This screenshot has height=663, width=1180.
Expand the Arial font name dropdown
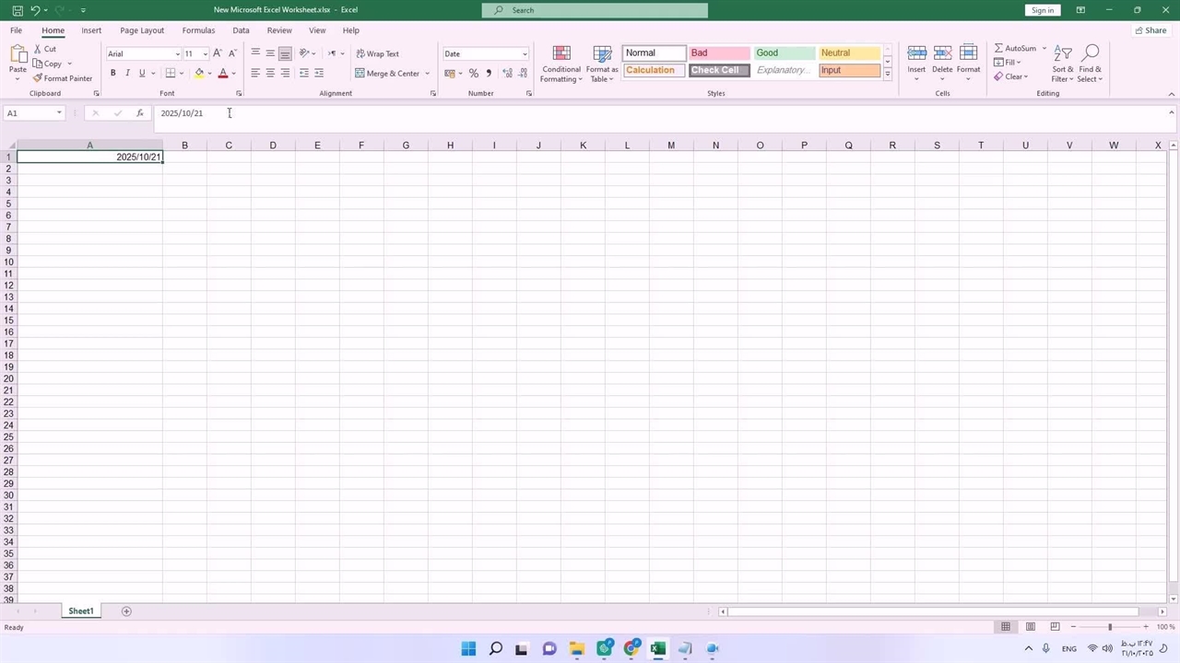177,53
